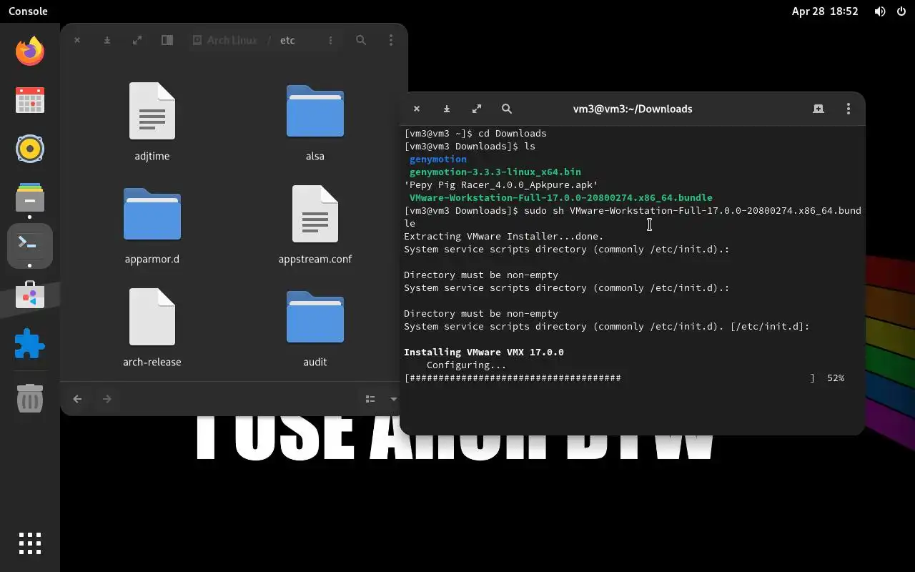Open the Trash in dock

coord(30,398)
